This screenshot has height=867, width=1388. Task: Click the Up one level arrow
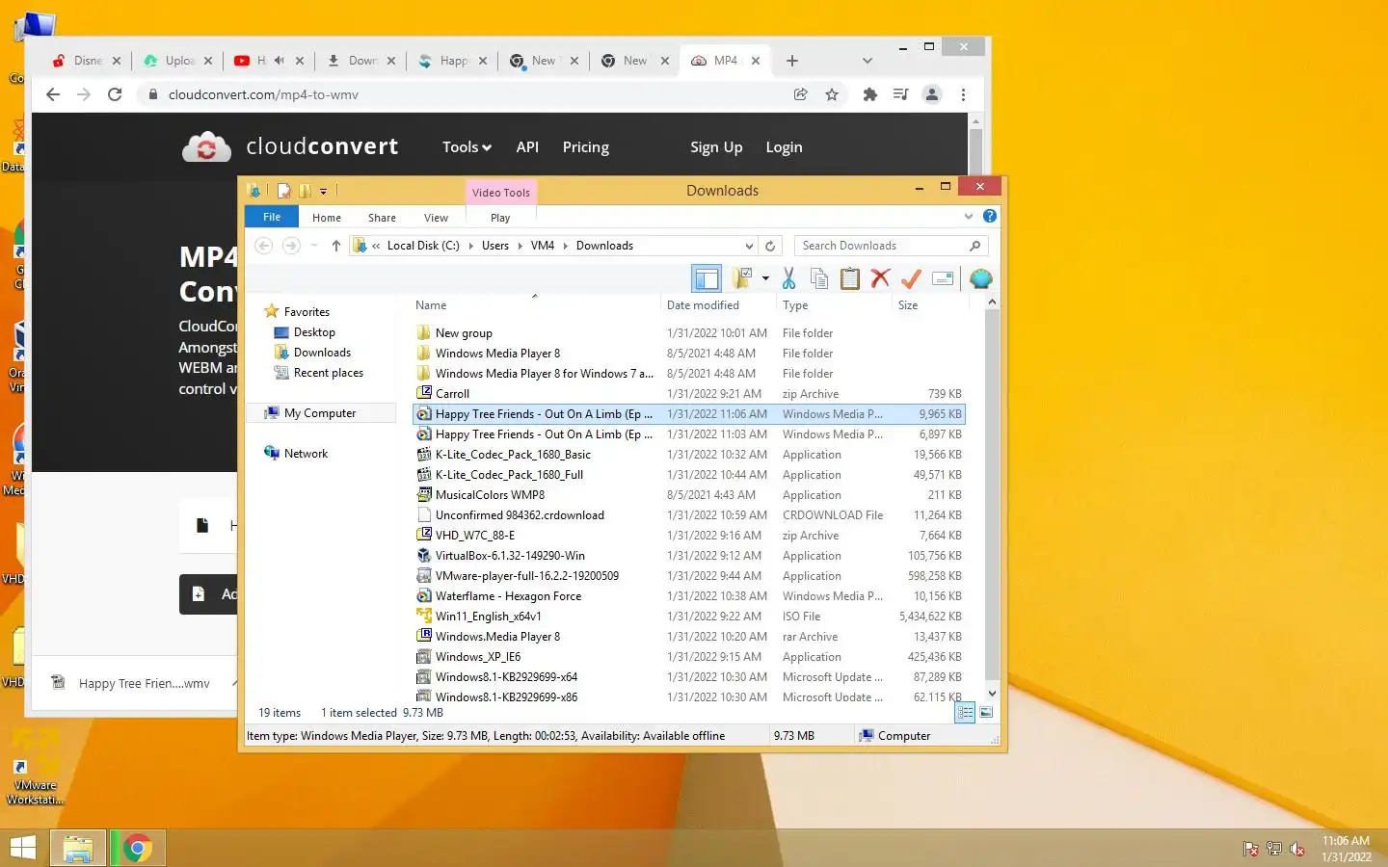(335, 246)
